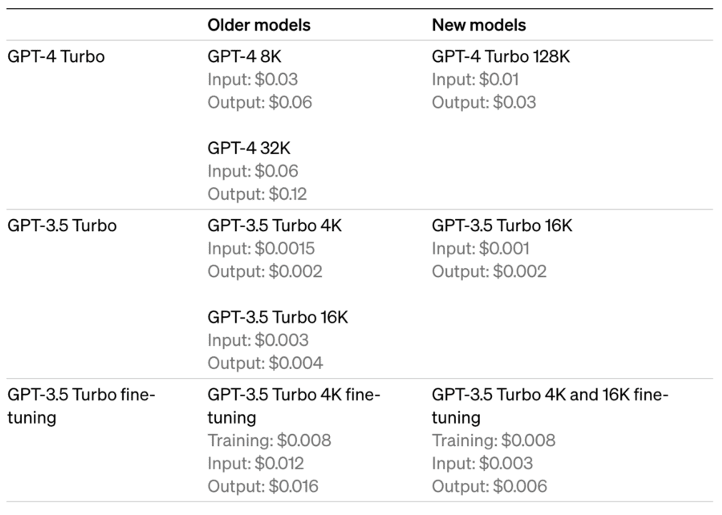The image size is (722, 515).
Task: Click Output: $0.006 fine-tuning price
Action: point(489,486)
